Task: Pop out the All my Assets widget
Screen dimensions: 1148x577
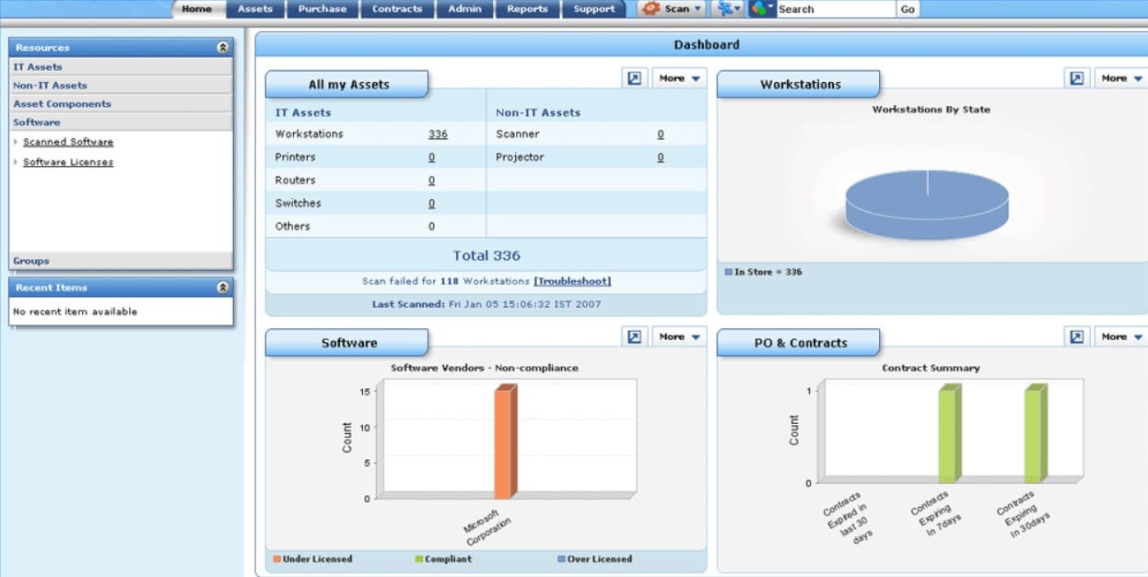Action: pos(634,78)
